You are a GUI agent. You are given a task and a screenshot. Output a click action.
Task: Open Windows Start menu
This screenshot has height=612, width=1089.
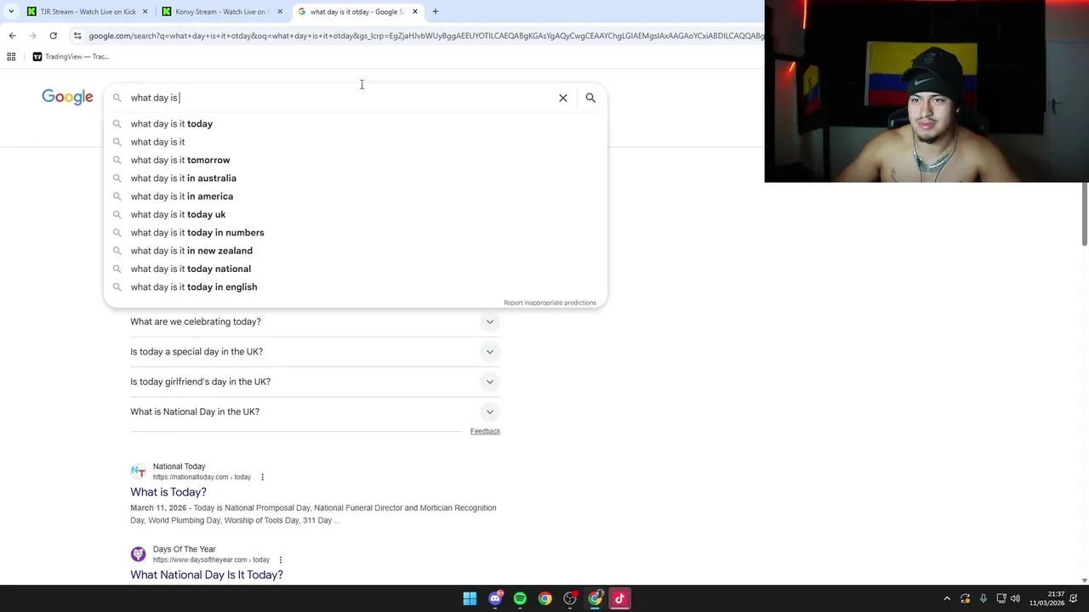coord(470,598)
